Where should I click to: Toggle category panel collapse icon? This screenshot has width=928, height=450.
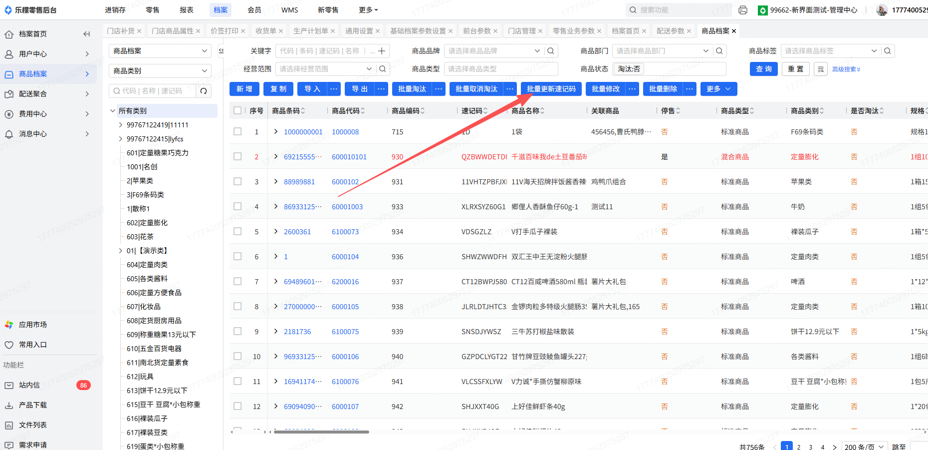click(x=222, y=51)
